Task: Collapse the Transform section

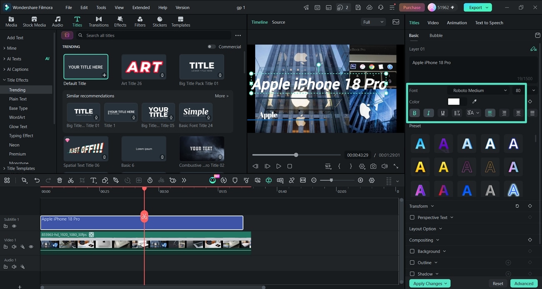Action: click(422, 206)
